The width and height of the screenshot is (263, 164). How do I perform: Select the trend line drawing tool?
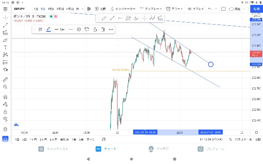pos(5,25)
